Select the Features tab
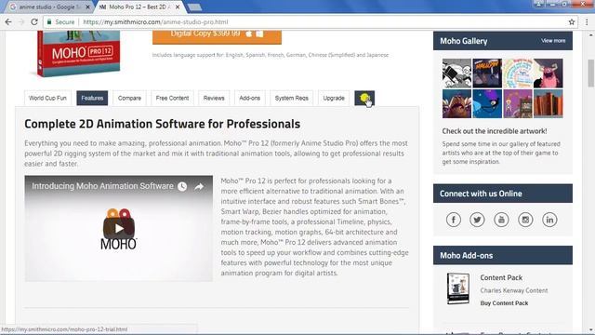This screenshot has width=595, height=335. click(x=92, y=98)
